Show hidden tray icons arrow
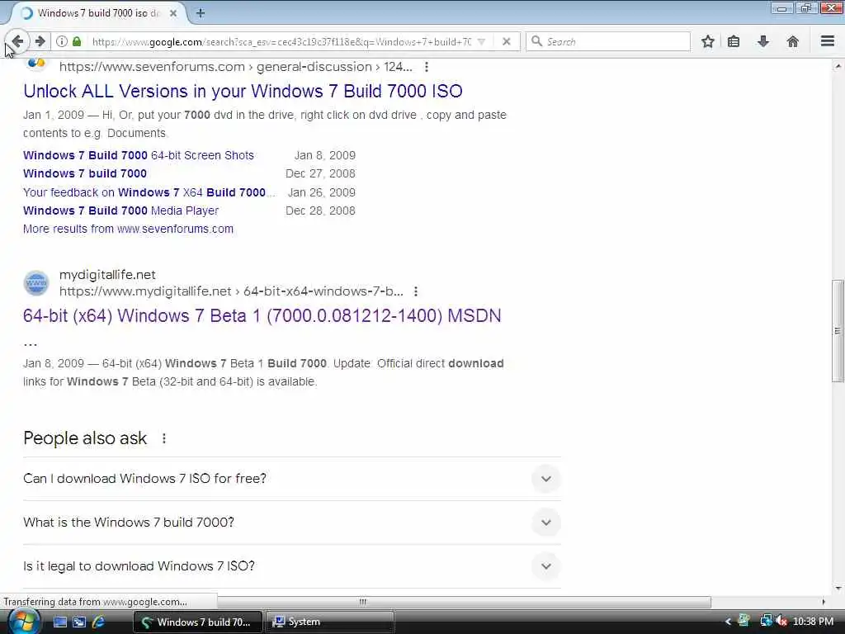 pyautogui.click(x=728, y=622)
